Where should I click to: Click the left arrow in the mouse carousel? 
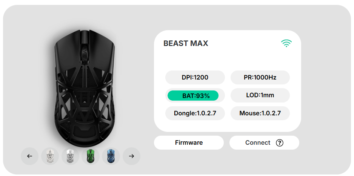coord(29,156)
